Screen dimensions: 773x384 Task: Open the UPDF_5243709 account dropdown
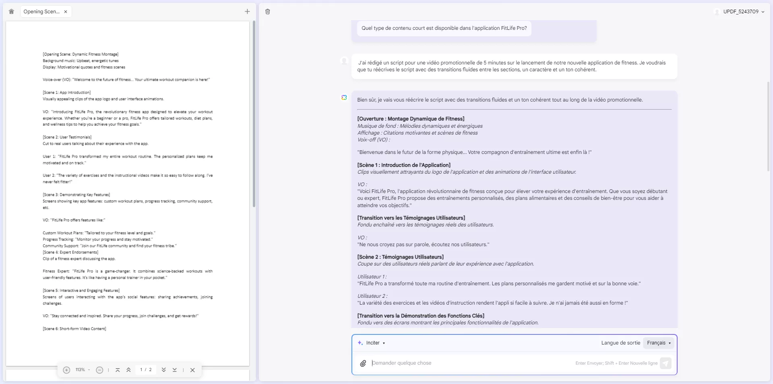point(744,12)
